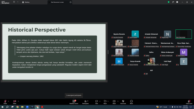Open meeting info circle icon
The width and height of the screenshot is (194, 109).
(x=14, y=2)
